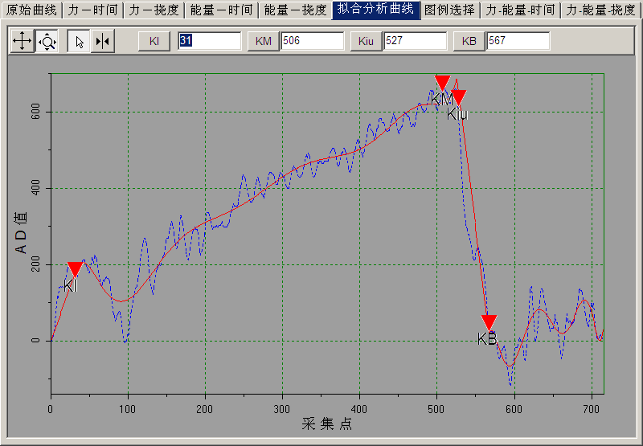The width and height of the screenshot is (643, 446).
Task: Go to the 图例选择 tab
Action: (449, 10)
